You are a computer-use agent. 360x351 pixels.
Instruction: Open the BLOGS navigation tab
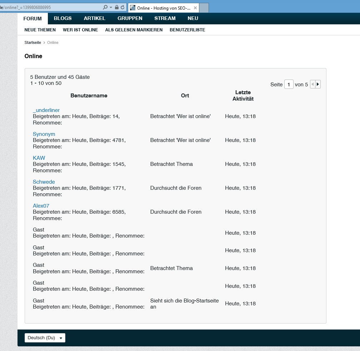tap(63, 18)
